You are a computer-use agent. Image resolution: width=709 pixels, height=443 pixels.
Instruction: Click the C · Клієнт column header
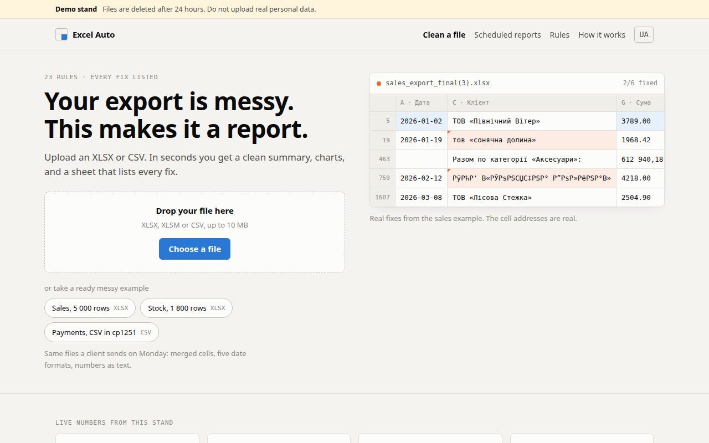(532, 102)
